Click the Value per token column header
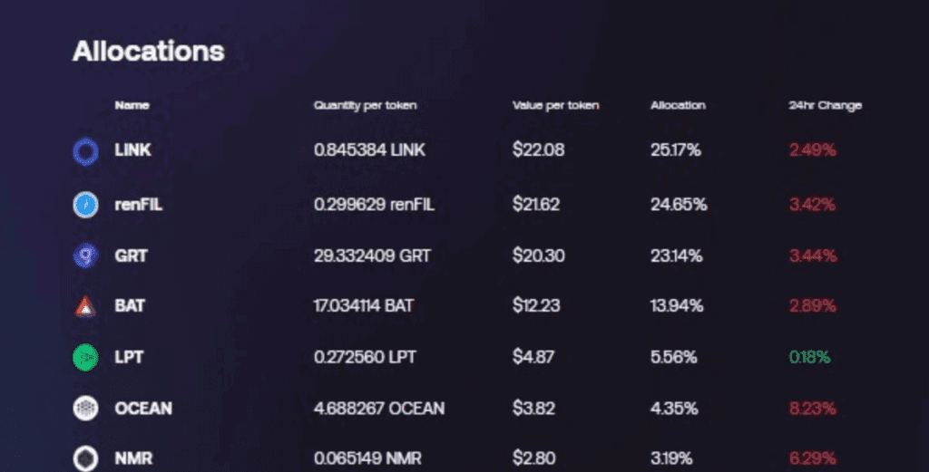 tap(556, 105)
